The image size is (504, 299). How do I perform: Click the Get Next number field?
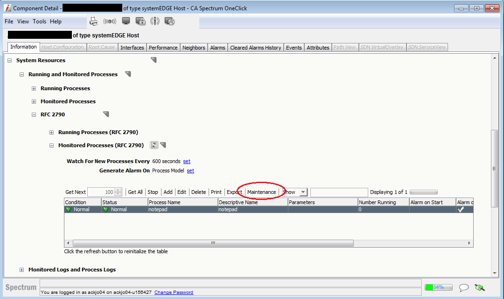(101, 192)
